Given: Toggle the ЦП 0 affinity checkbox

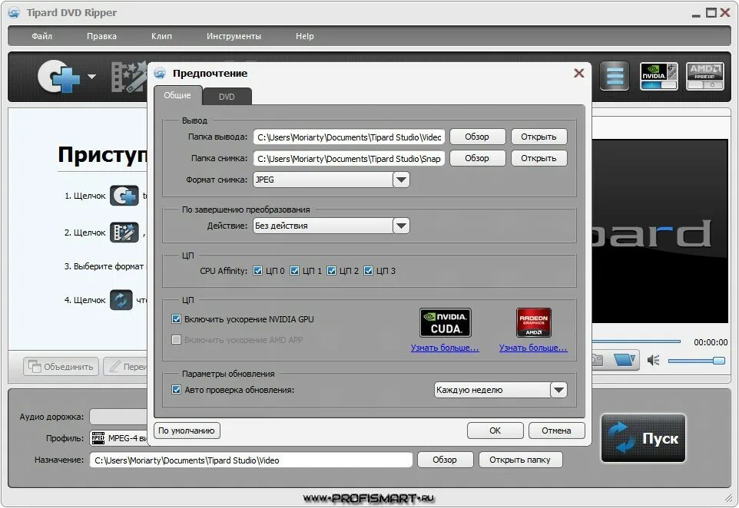Looking at the screenshot, I should click(x=258, y=271).
